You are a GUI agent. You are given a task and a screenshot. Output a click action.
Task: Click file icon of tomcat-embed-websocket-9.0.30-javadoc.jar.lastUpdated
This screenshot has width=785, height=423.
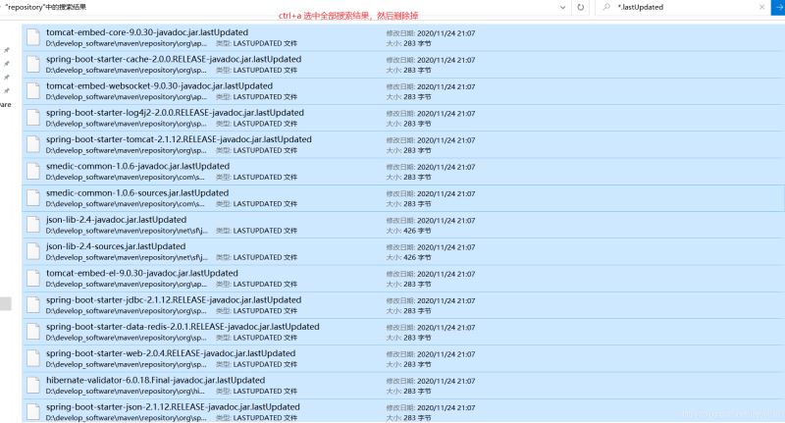[33, 91]
